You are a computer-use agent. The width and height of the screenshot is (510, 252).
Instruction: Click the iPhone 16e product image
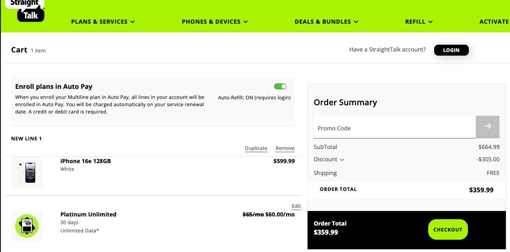(27, 173)
